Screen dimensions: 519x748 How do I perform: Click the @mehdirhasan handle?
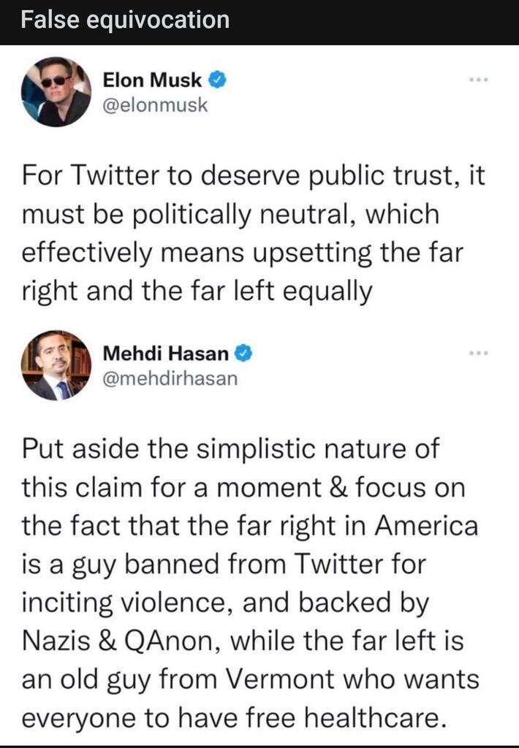pyautogui.click(x=170, y=379)
